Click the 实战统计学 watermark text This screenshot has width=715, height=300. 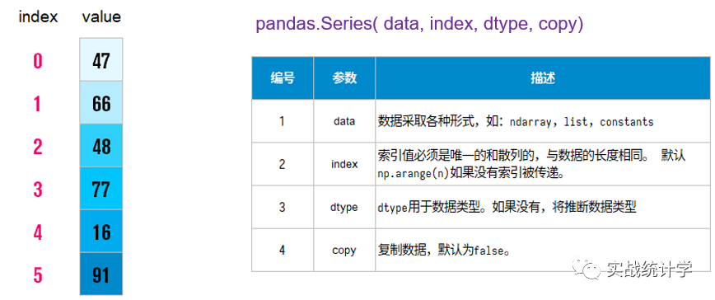click(x=649, y=270)
